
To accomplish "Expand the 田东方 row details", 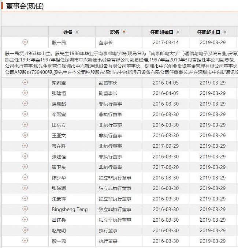I will click(25, 124).
